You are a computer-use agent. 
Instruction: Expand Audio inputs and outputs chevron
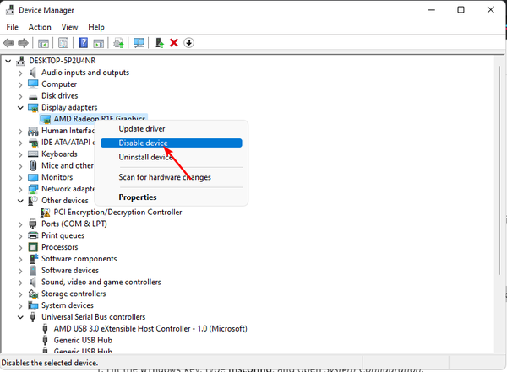pyautogui.click(x=20, y=73)
